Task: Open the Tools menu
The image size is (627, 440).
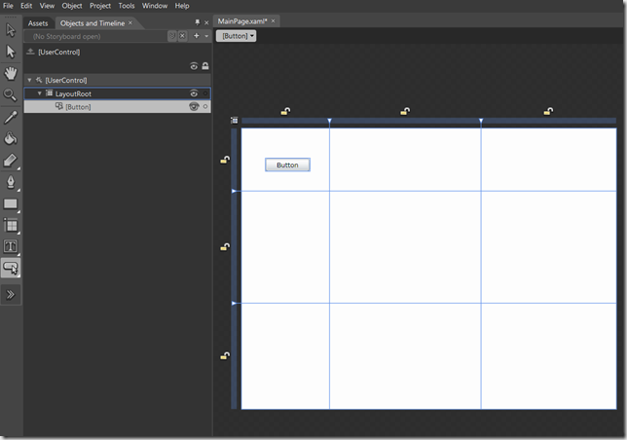Action: click(127, 6)
